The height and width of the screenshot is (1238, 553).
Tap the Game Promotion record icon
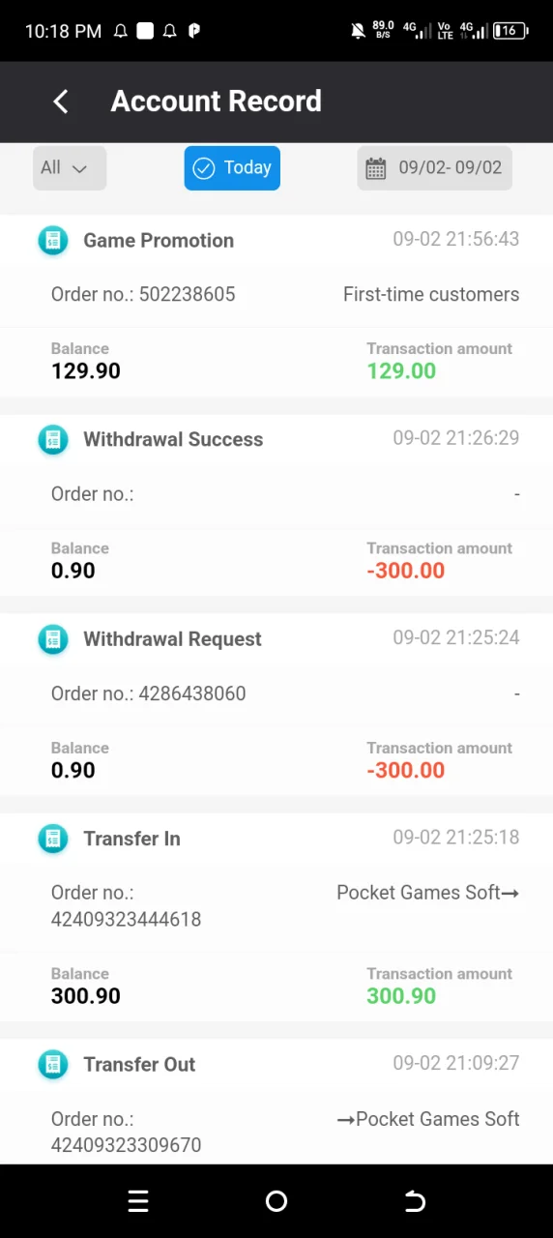click(x=53, y=240)
